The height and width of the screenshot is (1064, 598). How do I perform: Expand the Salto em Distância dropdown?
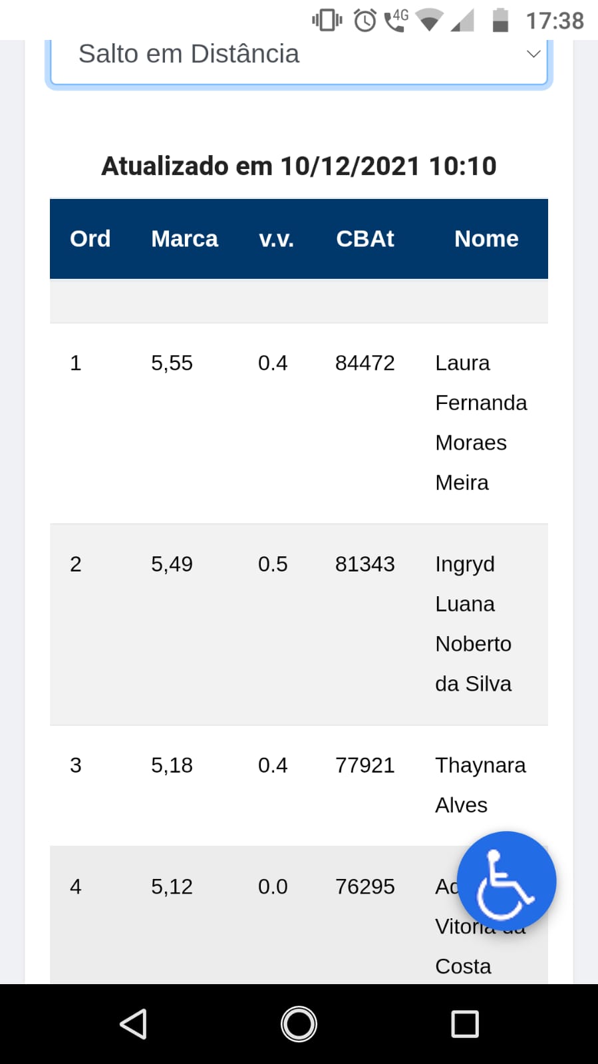(299, 55)
